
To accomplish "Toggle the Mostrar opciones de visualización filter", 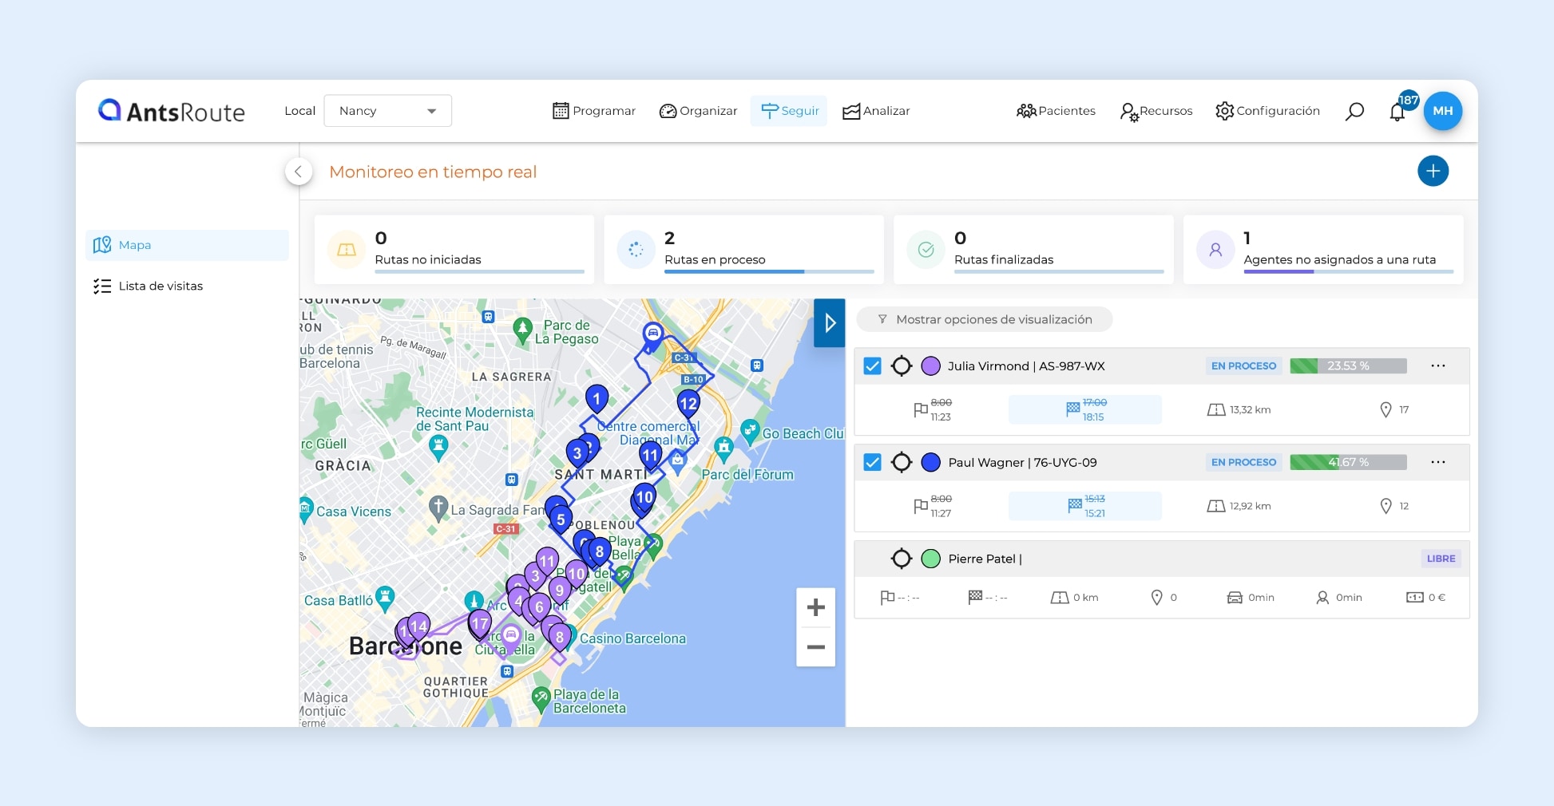I will coord(984,319).
